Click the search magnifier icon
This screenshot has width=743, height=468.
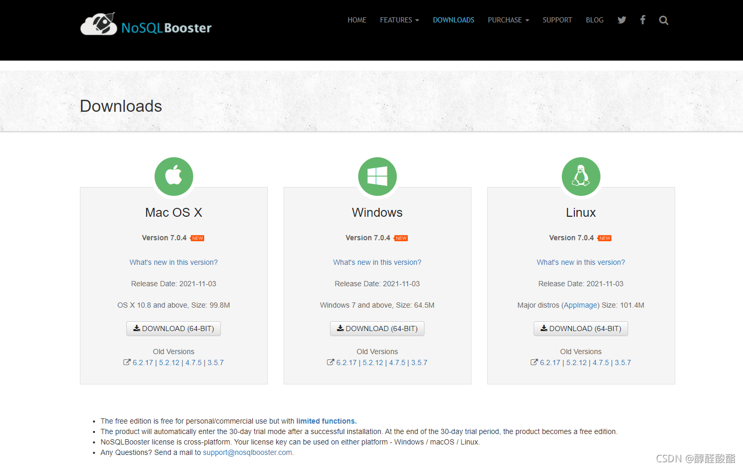tap(664, 20)
